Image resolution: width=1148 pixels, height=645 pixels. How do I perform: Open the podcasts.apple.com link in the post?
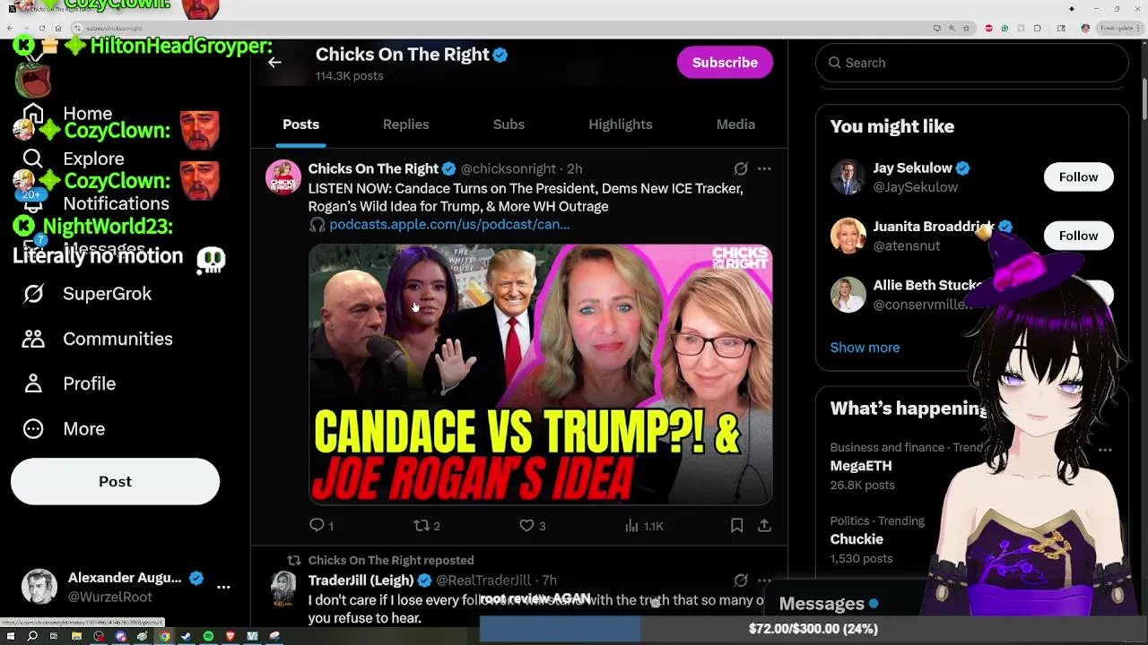[449, 225]
